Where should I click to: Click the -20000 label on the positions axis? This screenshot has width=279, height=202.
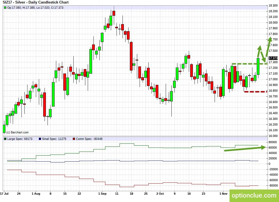tap(273, 169)
